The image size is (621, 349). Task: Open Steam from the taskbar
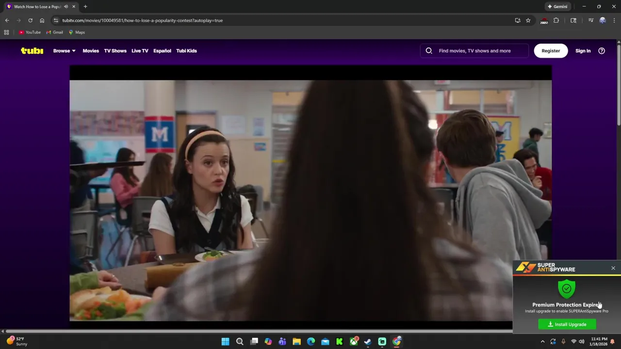click(368, 342)
